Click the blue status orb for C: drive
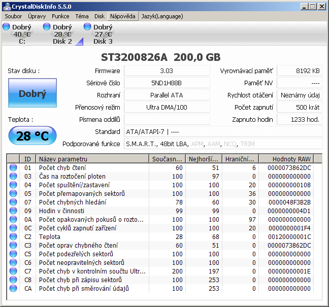The image size is (329, 307). (6, 26)
